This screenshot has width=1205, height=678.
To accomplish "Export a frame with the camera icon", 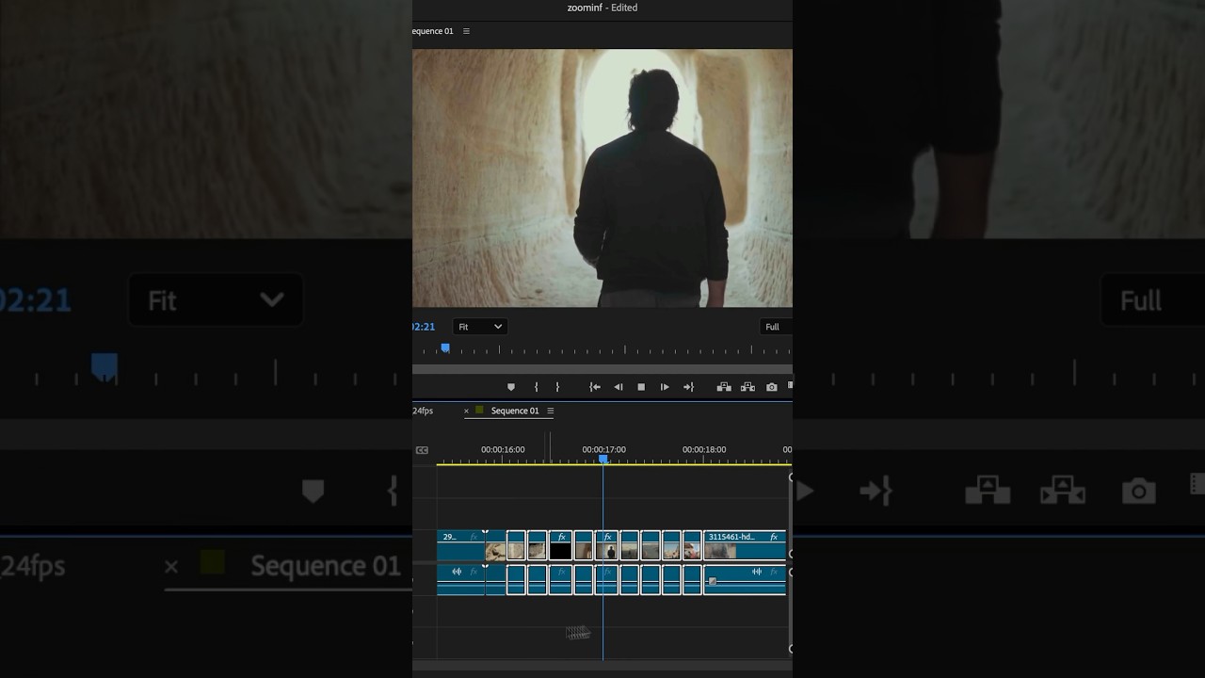I will [772, 387].
